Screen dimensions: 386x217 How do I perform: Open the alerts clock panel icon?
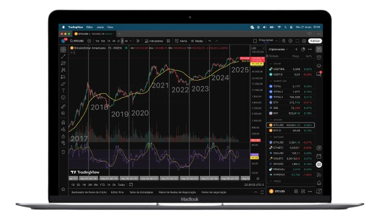[x=319, y=57]
